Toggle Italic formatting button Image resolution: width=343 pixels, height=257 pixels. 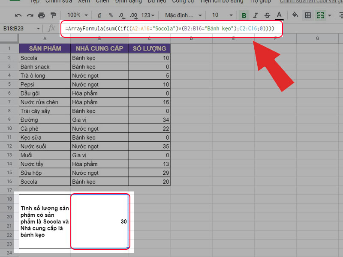tap(256, 15)
